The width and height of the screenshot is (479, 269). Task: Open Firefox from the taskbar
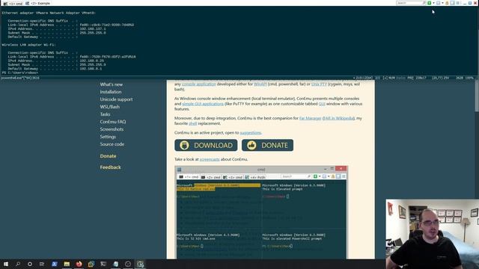(x=79, y=264)
